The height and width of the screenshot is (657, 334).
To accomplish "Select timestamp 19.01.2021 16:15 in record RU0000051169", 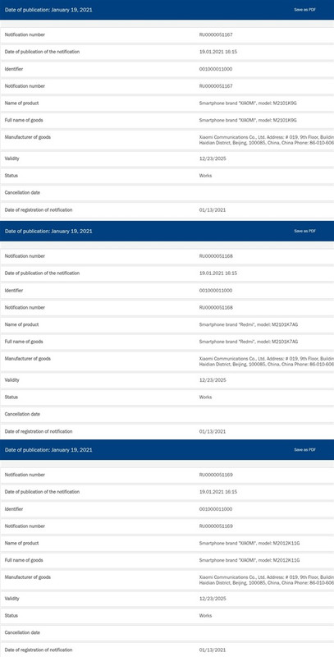I will click(x=218, y=491).
